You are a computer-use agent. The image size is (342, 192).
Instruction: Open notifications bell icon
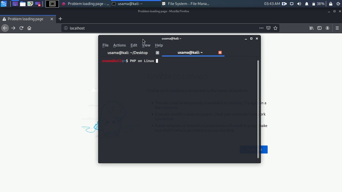(307, 4)
